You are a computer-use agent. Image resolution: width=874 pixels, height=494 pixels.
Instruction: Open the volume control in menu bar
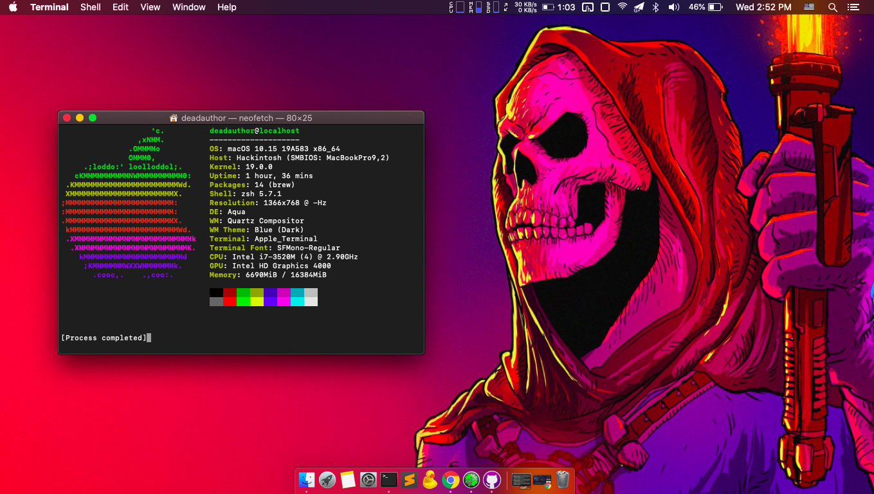click(673, 7)
